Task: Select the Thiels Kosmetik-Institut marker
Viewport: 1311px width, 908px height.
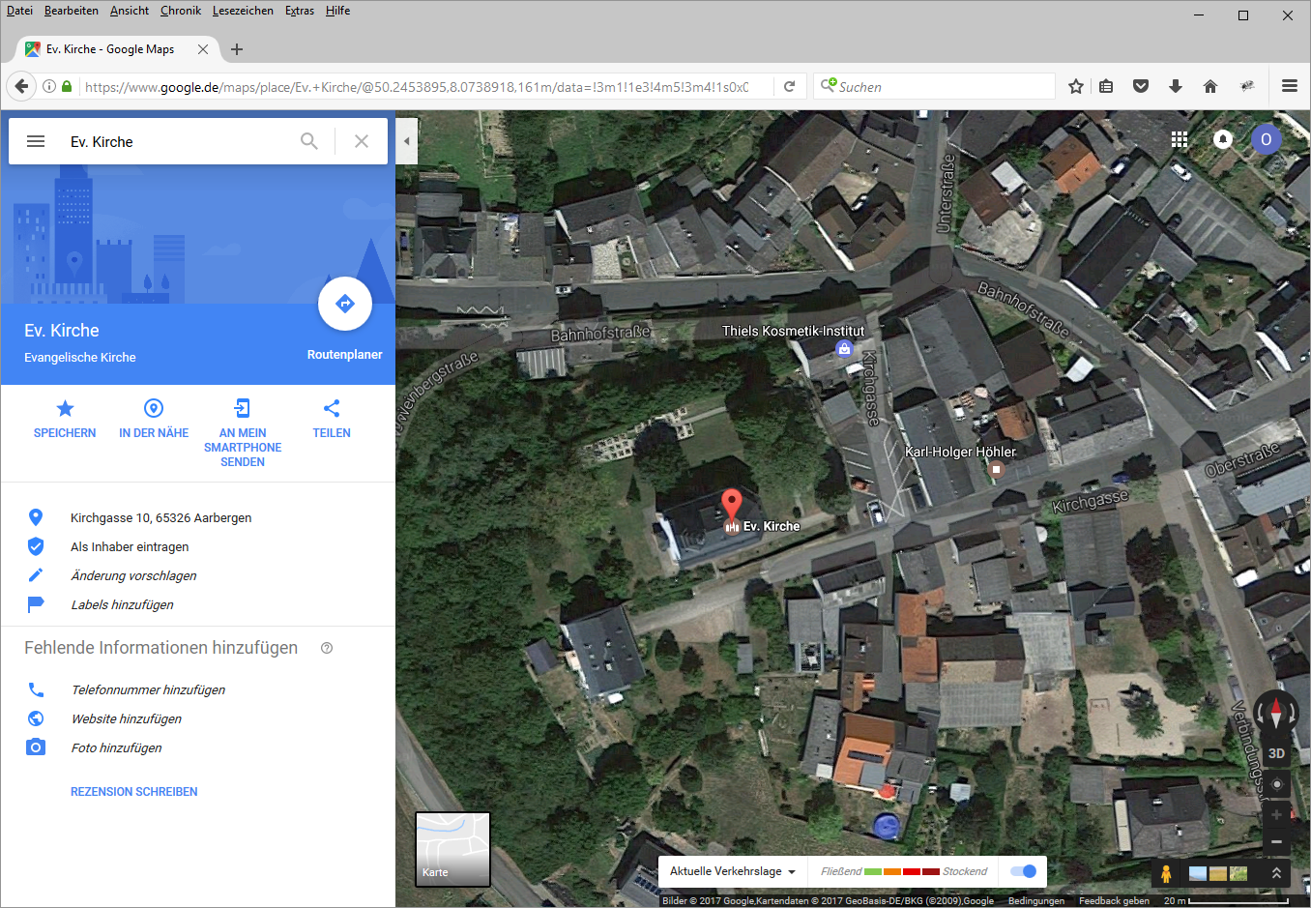Action: pyautogui.click(x=845, y=349)
